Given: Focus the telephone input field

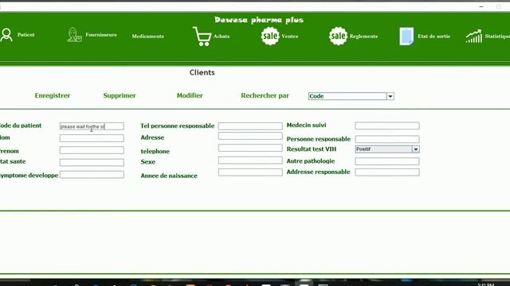Looking at the screenshot, I should coord(250,148).
